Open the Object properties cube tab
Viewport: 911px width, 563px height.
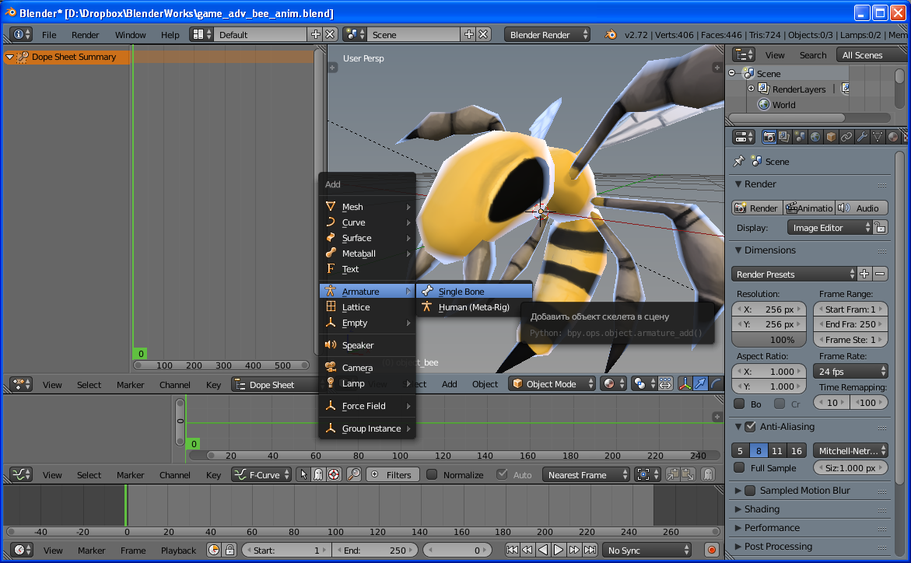831,137
